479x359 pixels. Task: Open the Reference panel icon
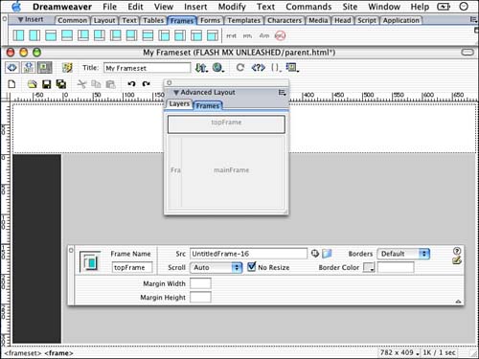[258, 68]
